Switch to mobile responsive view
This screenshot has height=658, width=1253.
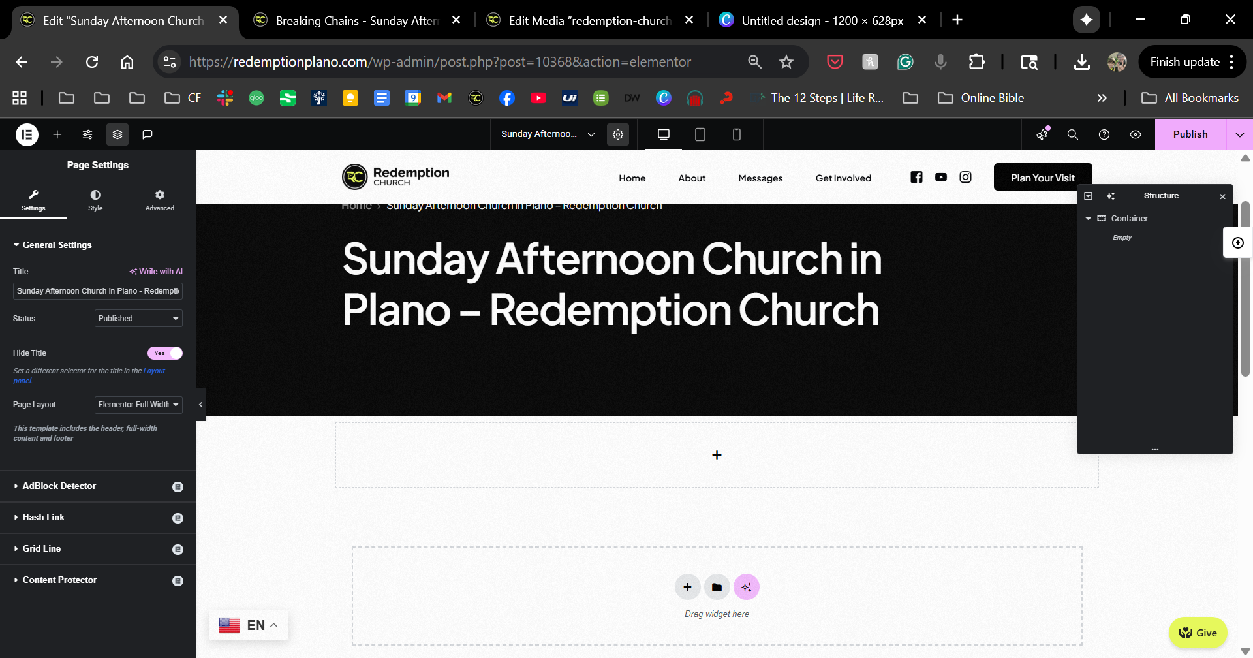(736, 134)
